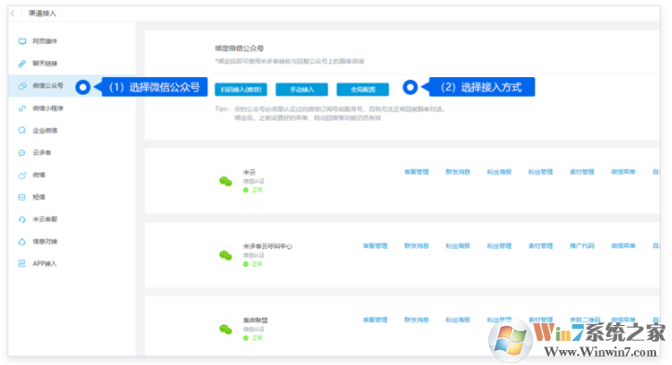Open 粉丝海报 for account 米云
The width and height of the screenshot is (672, 365).
pos(499,172)
